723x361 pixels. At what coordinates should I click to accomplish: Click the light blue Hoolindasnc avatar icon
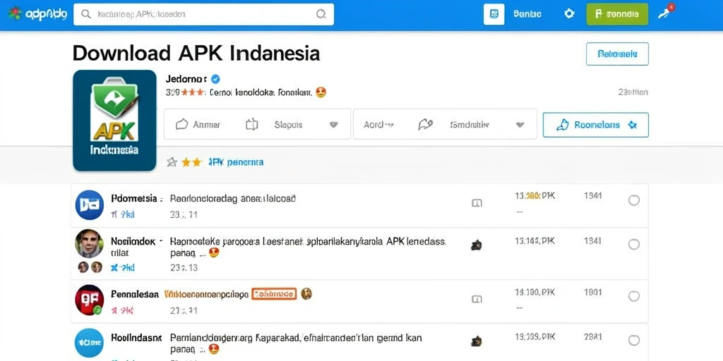(90, 343)
